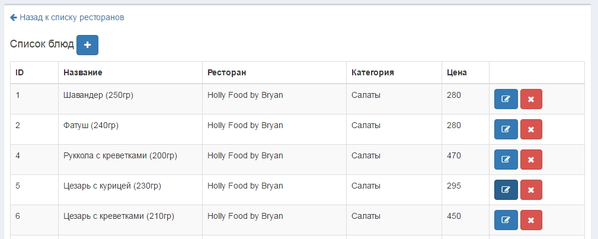Image resolution: width=598 pixels, height=239 pixels.
Task: Click the Цена column header
Action: (457, 72)
